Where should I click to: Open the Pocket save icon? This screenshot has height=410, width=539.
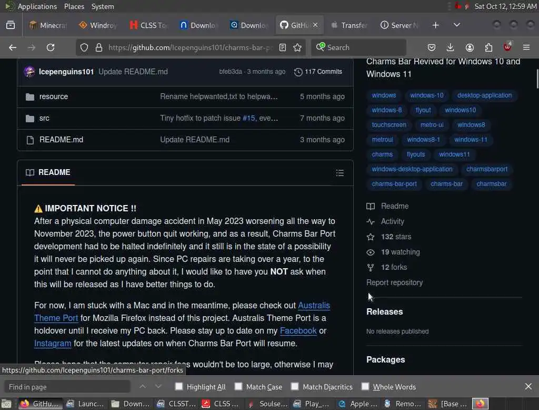tap(432, 47)
